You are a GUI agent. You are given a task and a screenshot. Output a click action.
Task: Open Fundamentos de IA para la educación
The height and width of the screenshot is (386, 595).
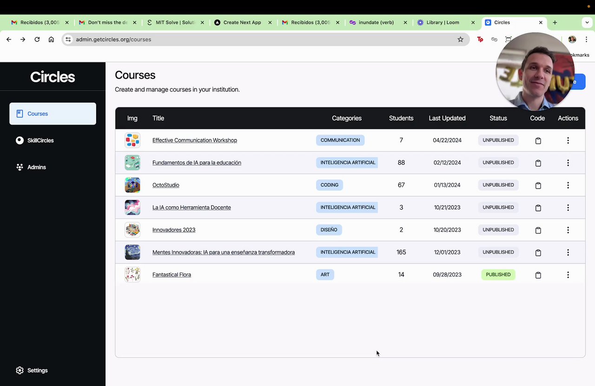click(x=197, y=163)
